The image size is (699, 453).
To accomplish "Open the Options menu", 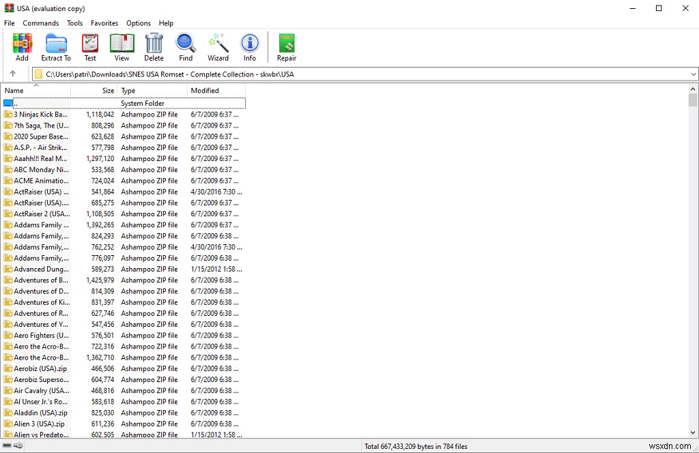I will coord(138,23).
